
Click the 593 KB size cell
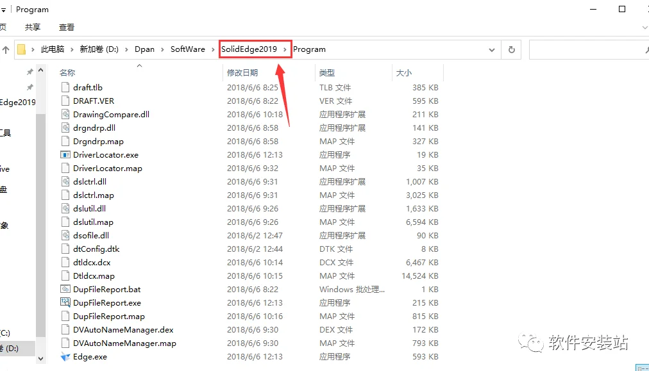425,356
